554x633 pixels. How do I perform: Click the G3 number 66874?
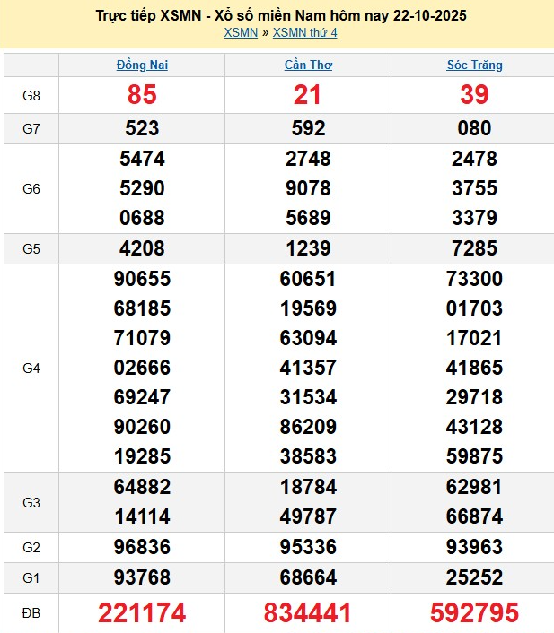pos(474,516)
